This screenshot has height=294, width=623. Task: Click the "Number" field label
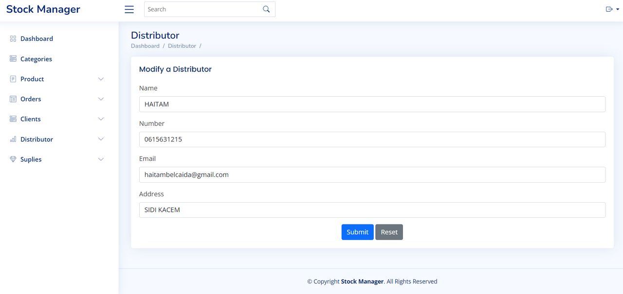point(152,123)
